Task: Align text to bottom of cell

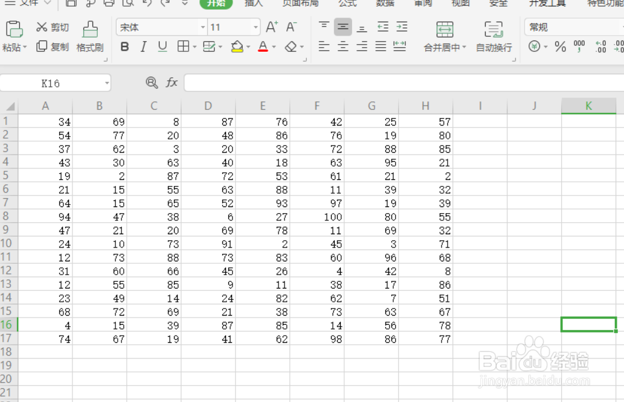Action: click(362, 27)
